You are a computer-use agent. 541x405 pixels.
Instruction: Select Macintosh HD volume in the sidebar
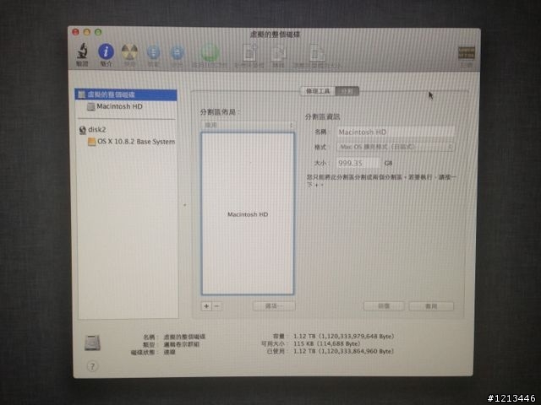(119, 106)
